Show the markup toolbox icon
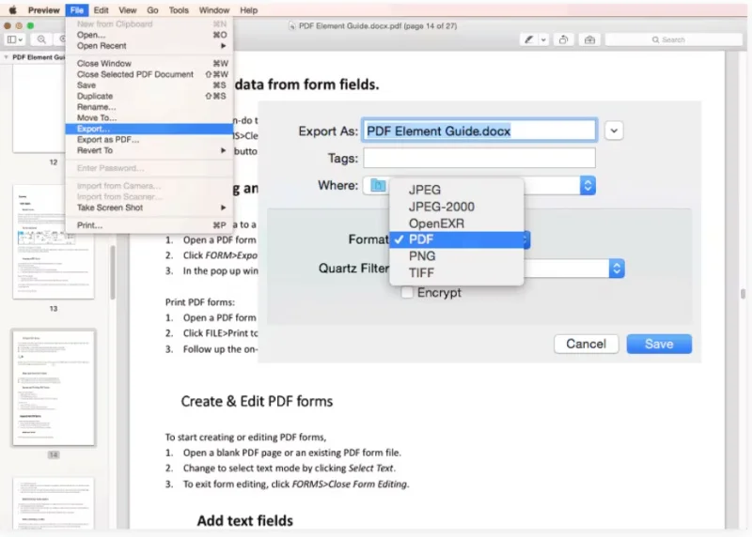Screen dimensions: 753x538 coord(589,39)
